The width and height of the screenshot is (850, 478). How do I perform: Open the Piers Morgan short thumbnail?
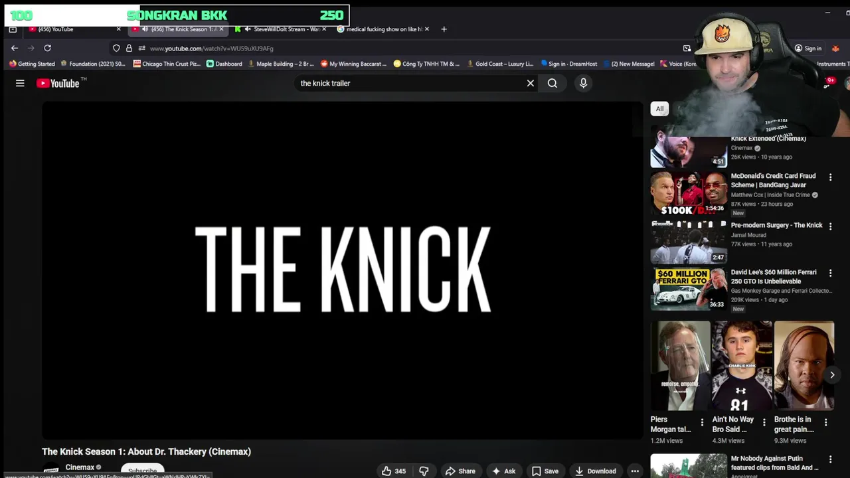pyautogui.click(x=681, y=366)
